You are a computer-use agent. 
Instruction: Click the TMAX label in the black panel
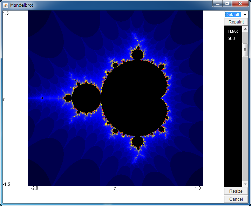pos(232,31)
